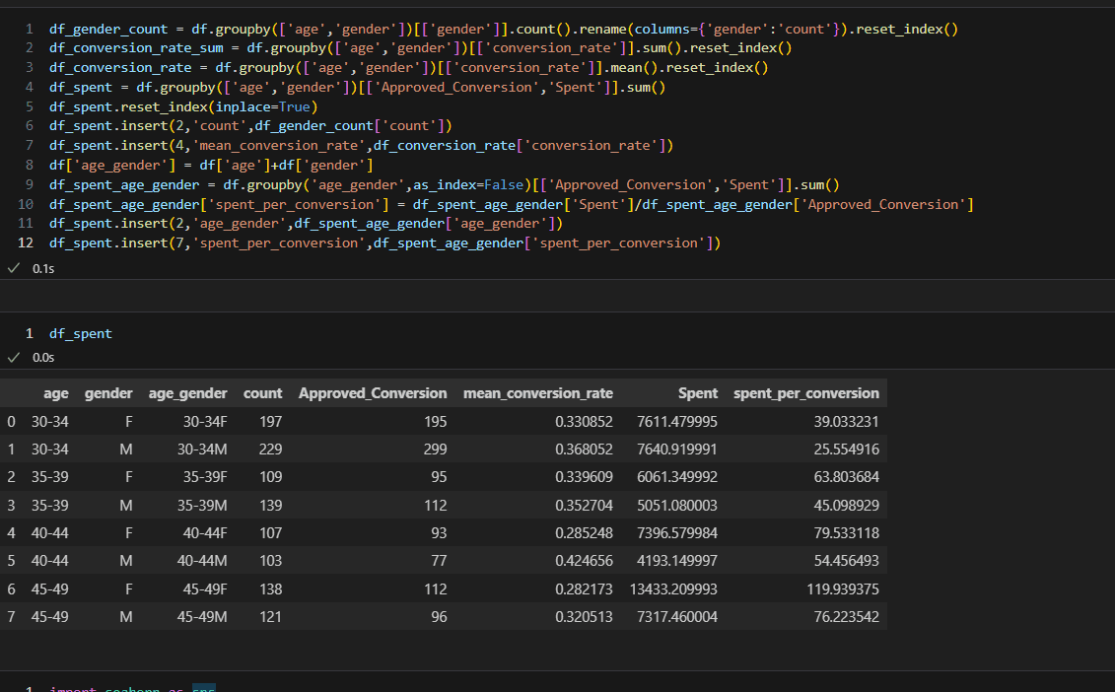The image size is (1115, 692).
Task: Click mean_conversion_rate value 0.330852
Action: 584,422
